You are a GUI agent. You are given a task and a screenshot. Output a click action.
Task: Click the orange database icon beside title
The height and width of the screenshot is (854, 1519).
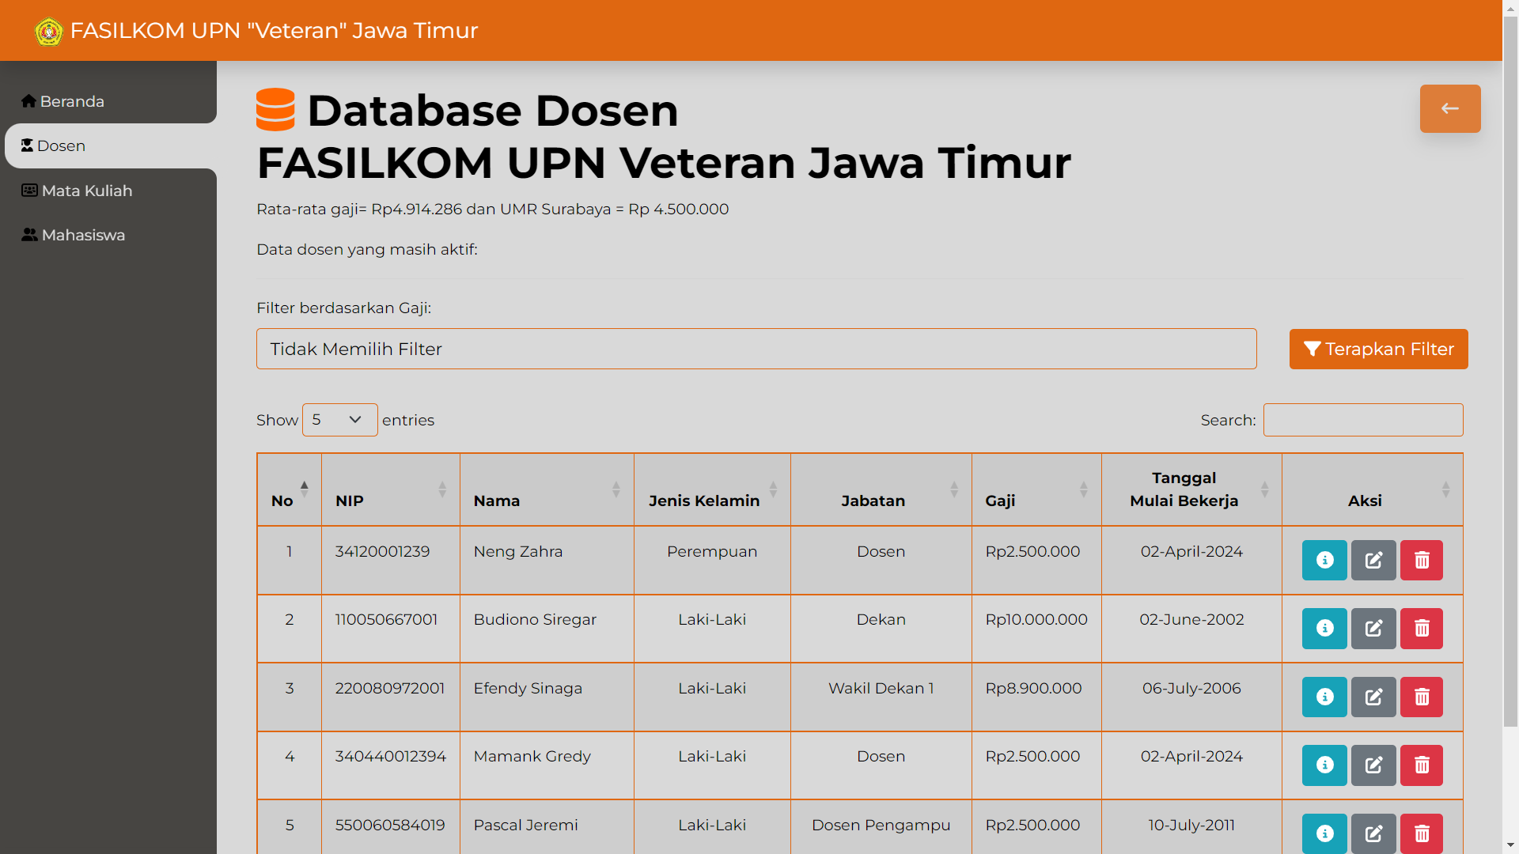pos(275,110)
